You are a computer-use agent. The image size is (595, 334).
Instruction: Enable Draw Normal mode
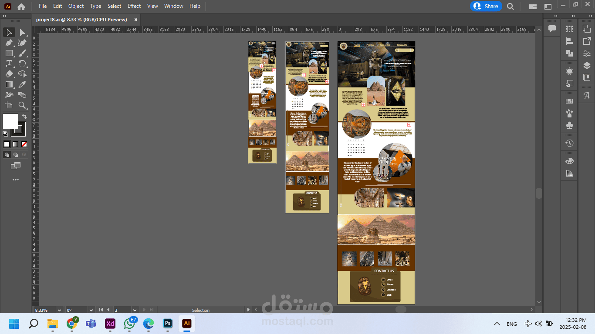[x=7, y=154]
